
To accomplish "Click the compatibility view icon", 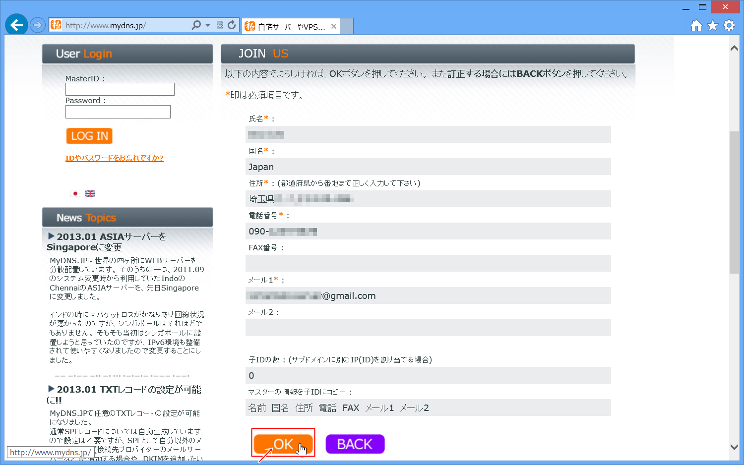I will point(220,25).
